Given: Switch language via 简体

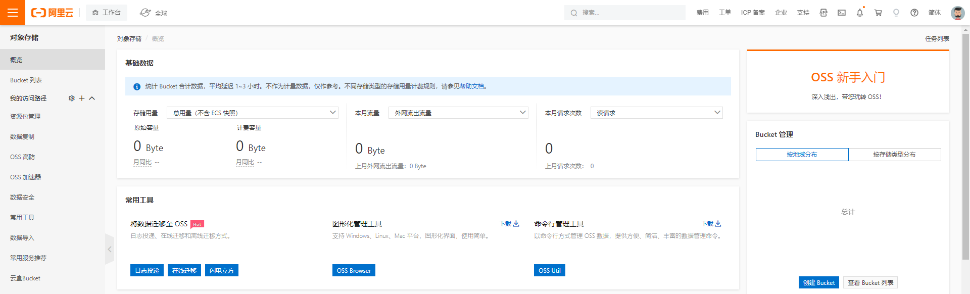Looking at the screenshot, I should [935, 13].
